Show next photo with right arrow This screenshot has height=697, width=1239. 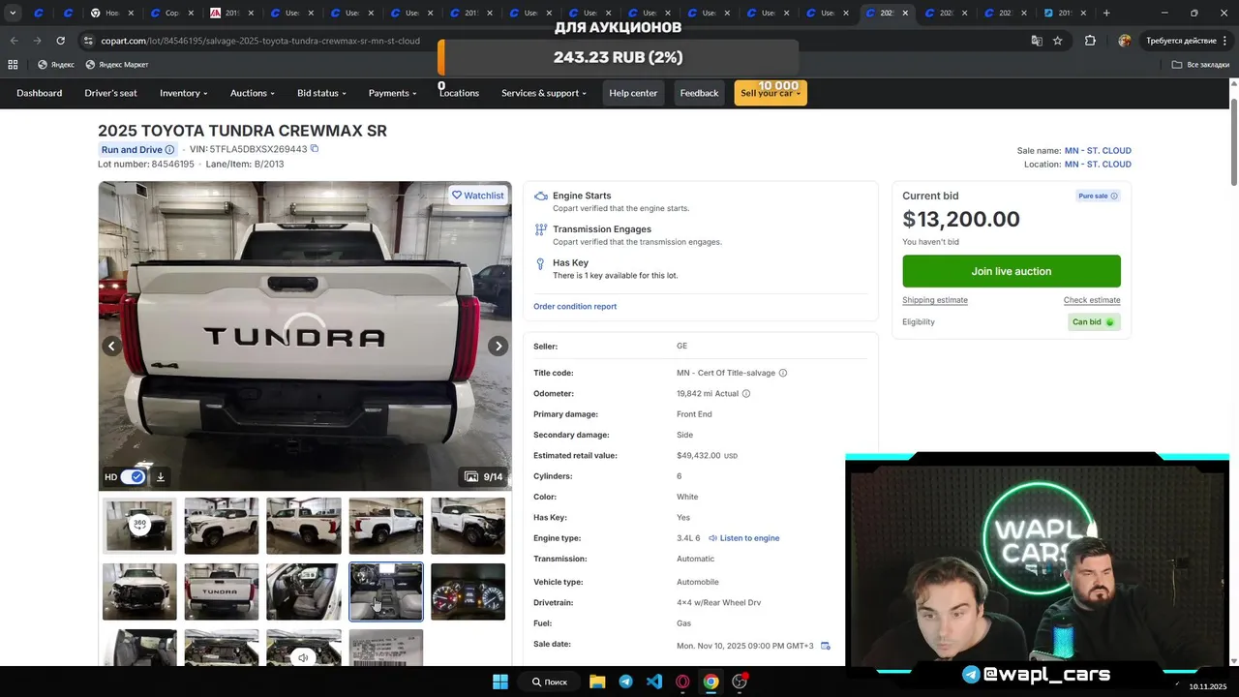[498, 346]
